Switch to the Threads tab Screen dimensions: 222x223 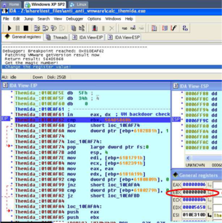coord(57,38)
